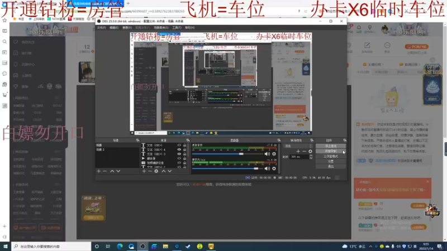Image resolution: width=447 pixels, height=251 pixels.
Task: Toggle lock for 文本 (GDI+) 4 source
Action: [x=184, y=149]
